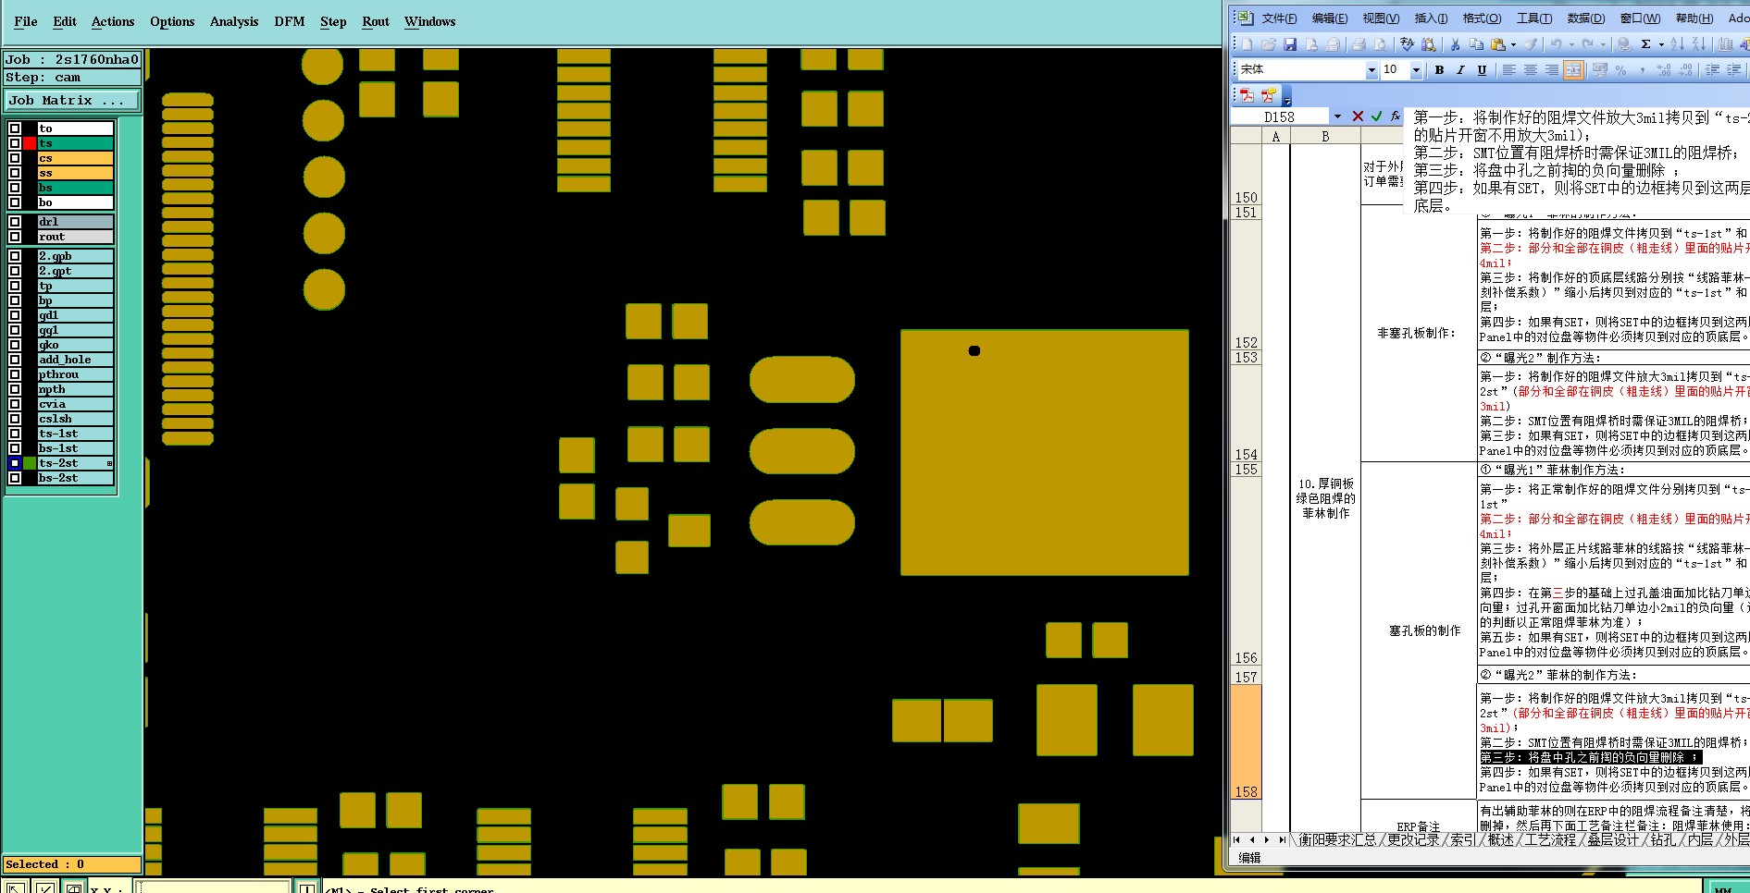Viewport: 1750px width, 893px height.
Task: Click the Chart Wizard icon
Action: 1726,44
